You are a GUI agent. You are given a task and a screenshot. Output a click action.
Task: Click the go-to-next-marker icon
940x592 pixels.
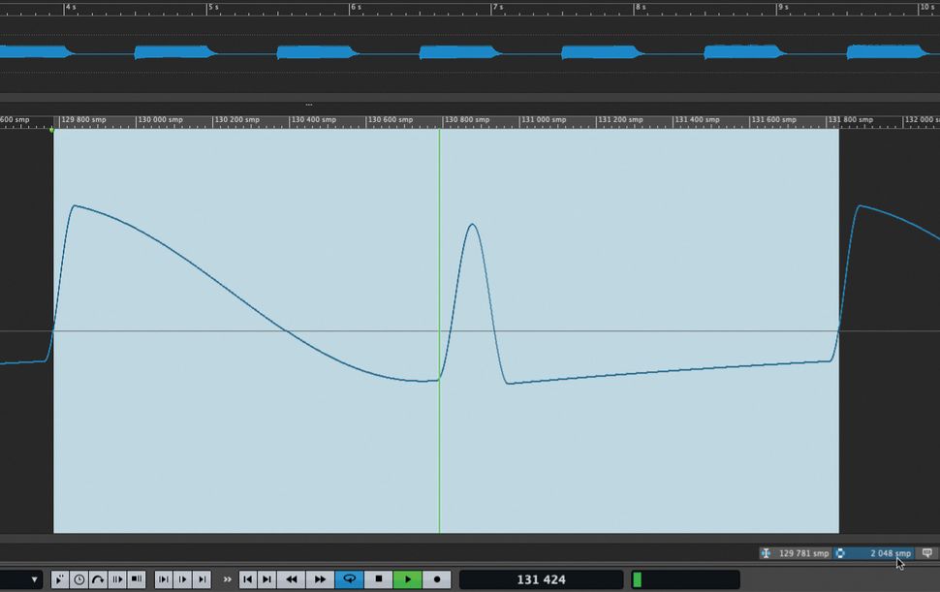[266, 578]
